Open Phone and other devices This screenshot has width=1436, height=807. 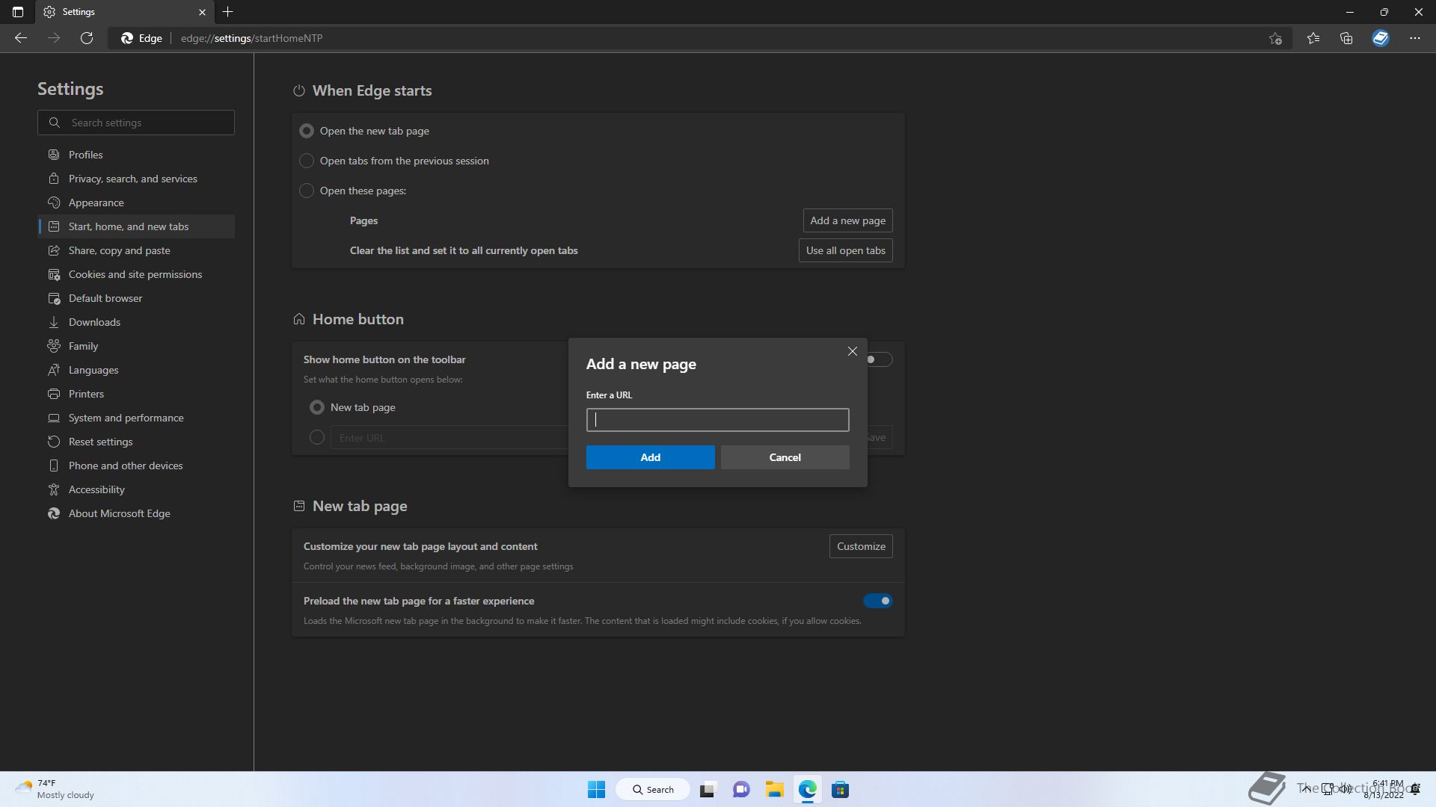[x=136, y=466]
